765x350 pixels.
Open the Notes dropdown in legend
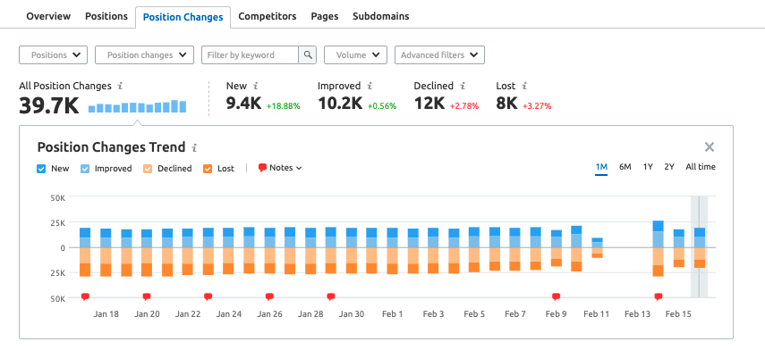pyautogui.click(x=281, y=168)
